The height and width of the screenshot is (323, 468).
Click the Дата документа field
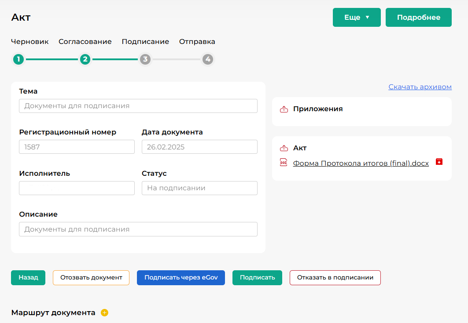[x=199, y=147]
